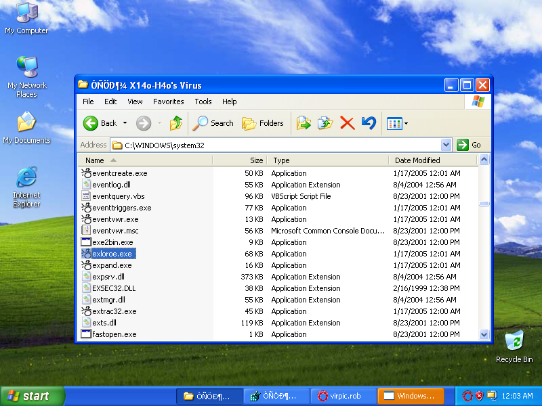
Task: Switch to virpic.rob taskbar button
Action: 343,396
